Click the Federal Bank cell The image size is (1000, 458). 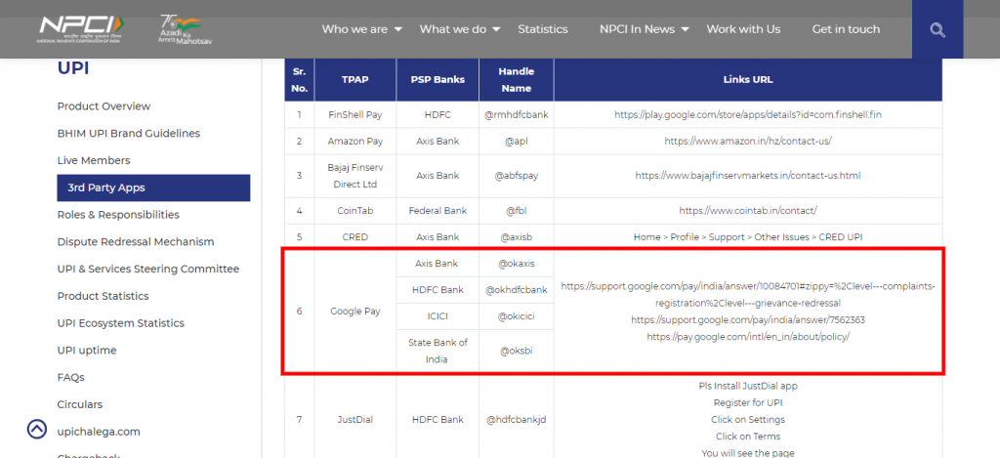[x=437, y=211]
